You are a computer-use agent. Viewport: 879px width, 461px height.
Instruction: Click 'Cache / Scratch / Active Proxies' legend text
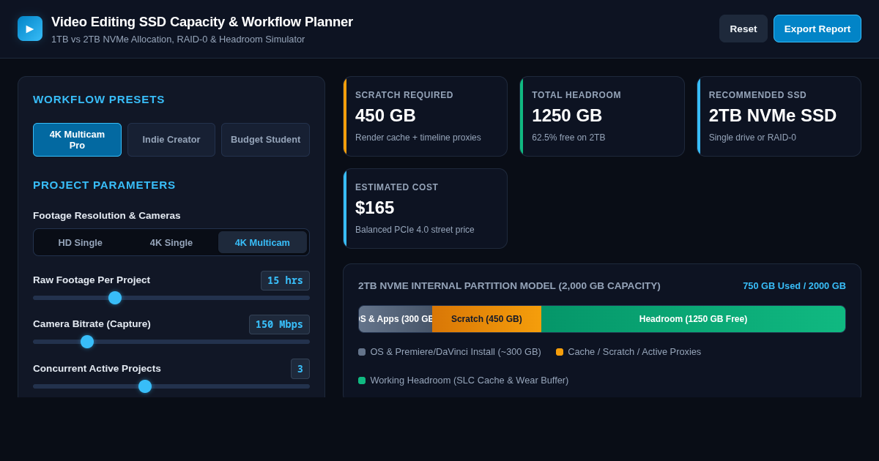pyautogui.click(x=634, y=352)
